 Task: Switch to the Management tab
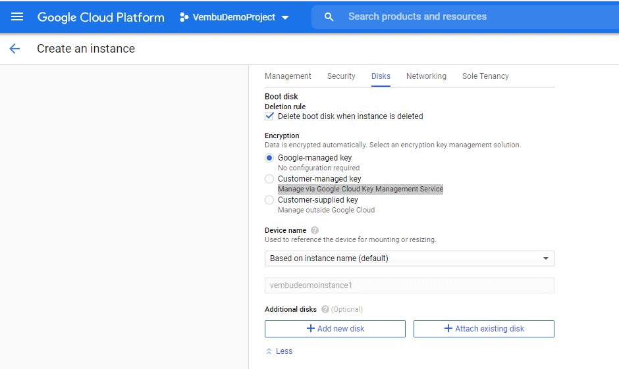point(288,76)
